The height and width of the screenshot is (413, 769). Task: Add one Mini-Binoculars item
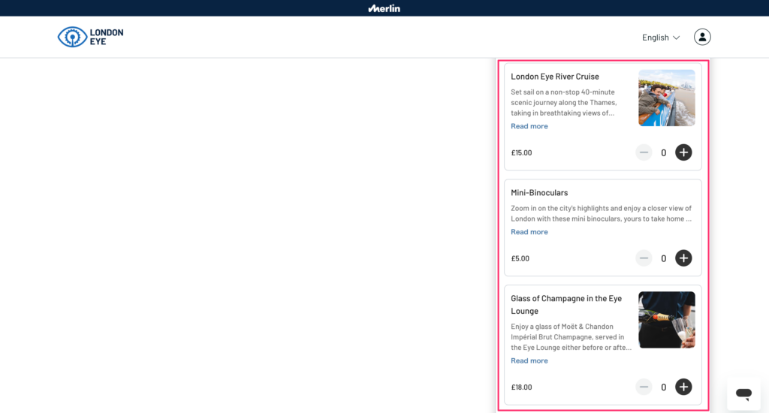(683, 258)
